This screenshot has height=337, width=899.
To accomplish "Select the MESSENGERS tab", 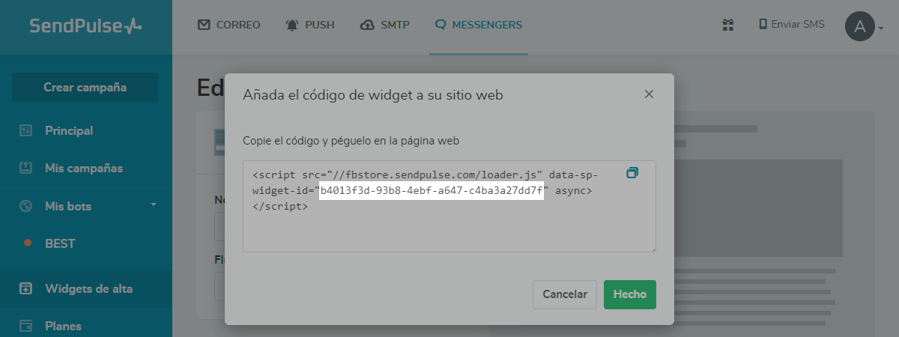I will 478,25.
